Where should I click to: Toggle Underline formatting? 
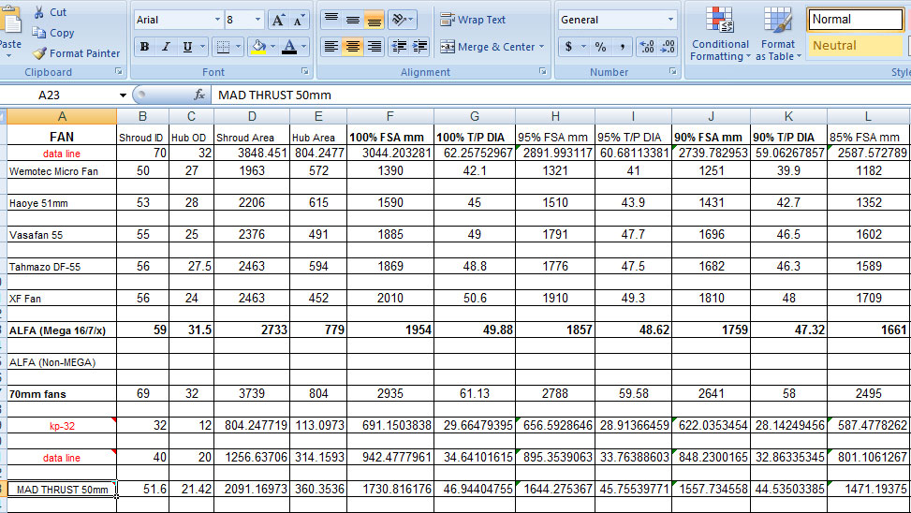[187, 47]
